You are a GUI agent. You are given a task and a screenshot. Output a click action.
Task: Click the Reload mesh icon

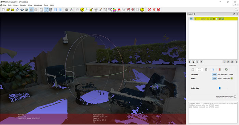pyautogui.click(x=17, y=10)
